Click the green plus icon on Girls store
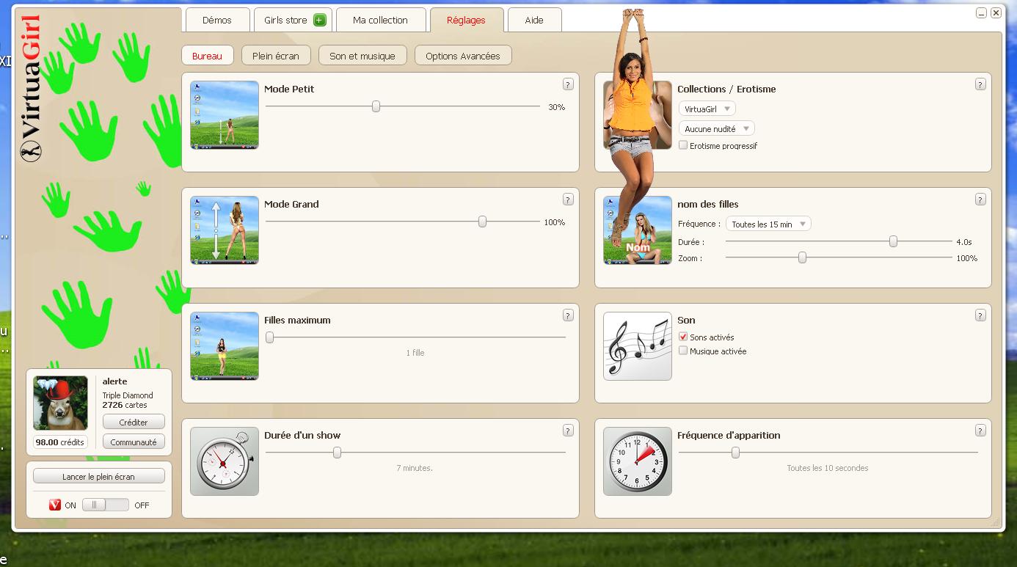Image resolution: width=1017 pixels, height=567 pixels. (x=319, y=21)
